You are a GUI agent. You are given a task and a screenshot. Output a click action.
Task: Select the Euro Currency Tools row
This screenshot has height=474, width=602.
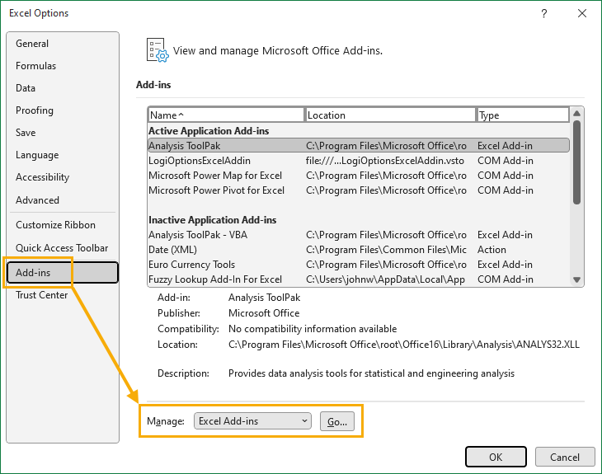pos(359,265)
